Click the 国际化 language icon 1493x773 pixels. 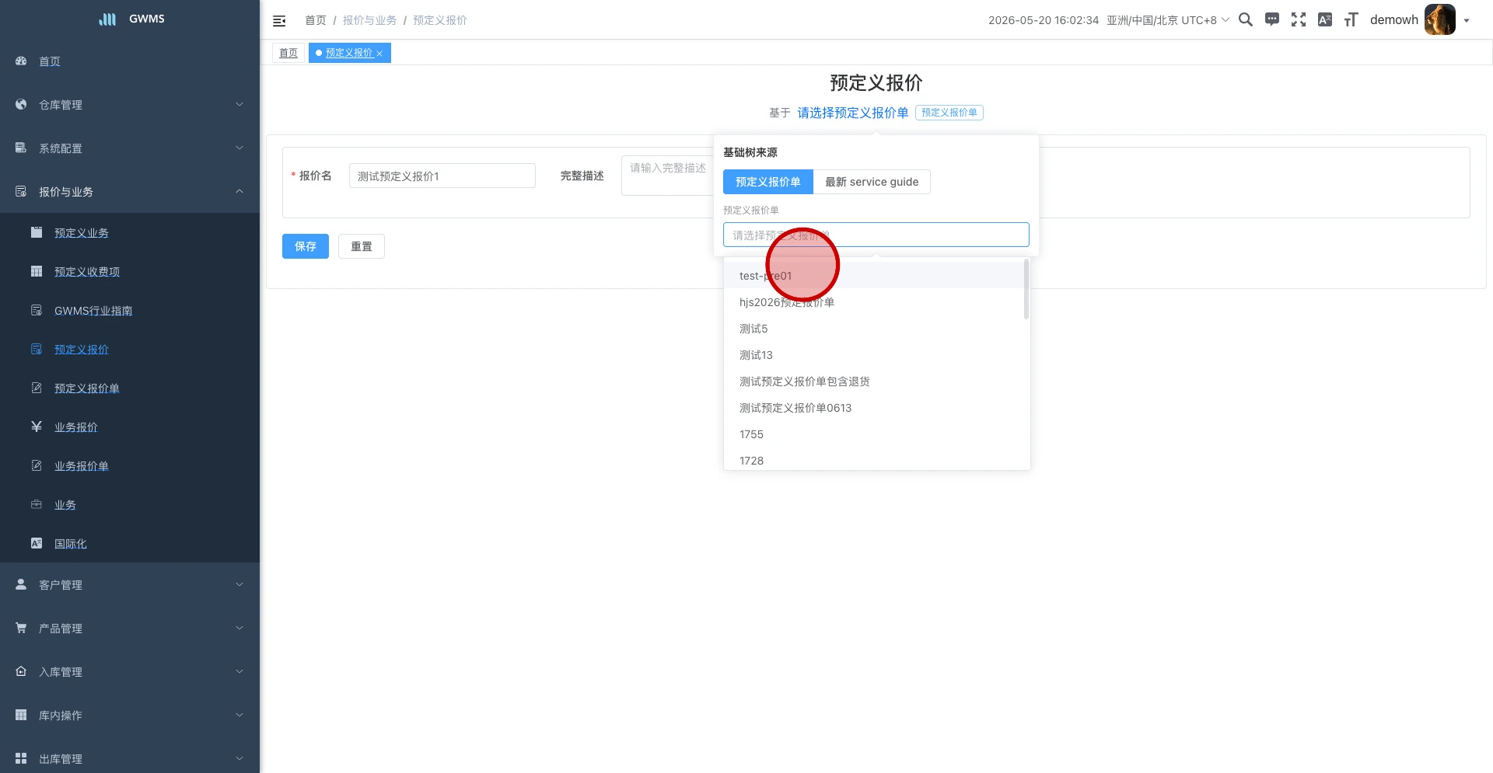tap(37, 543)
